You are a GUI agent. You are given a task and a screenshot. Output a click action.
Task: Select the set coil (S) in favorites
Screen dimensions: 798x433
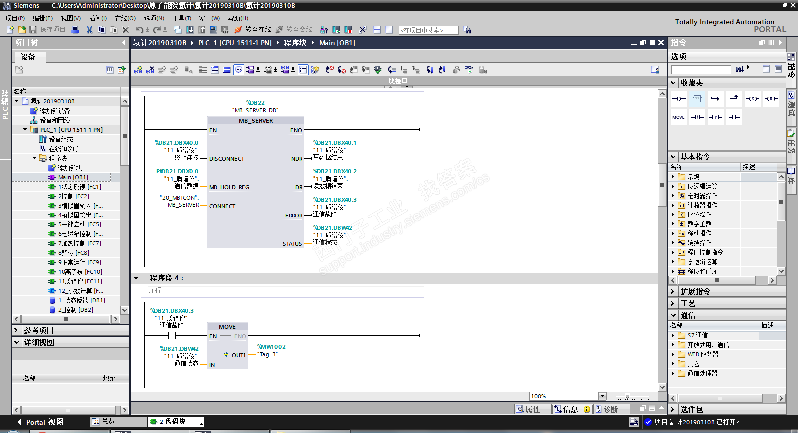752,99
